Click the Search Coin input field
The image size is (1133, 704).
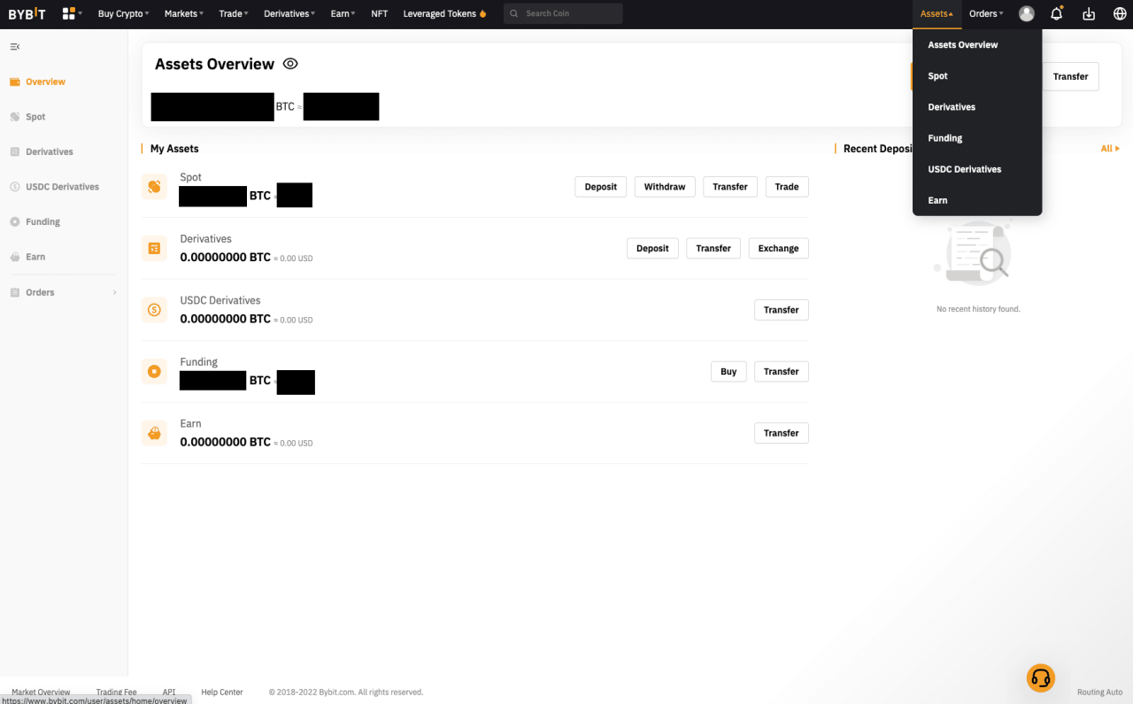tap(568, 14)
